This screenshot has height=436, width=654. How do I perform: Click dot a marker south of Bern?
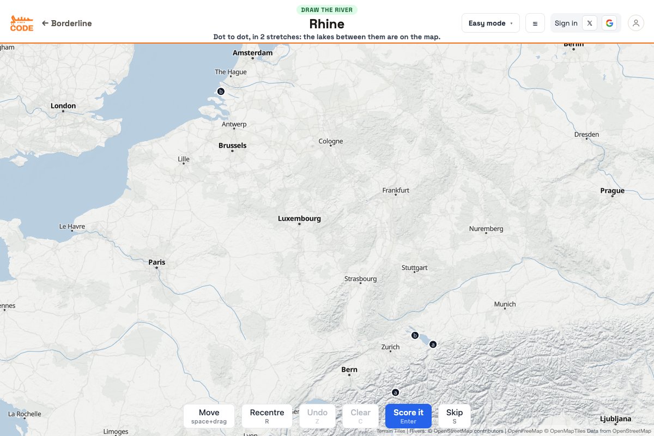click(396, 392)
